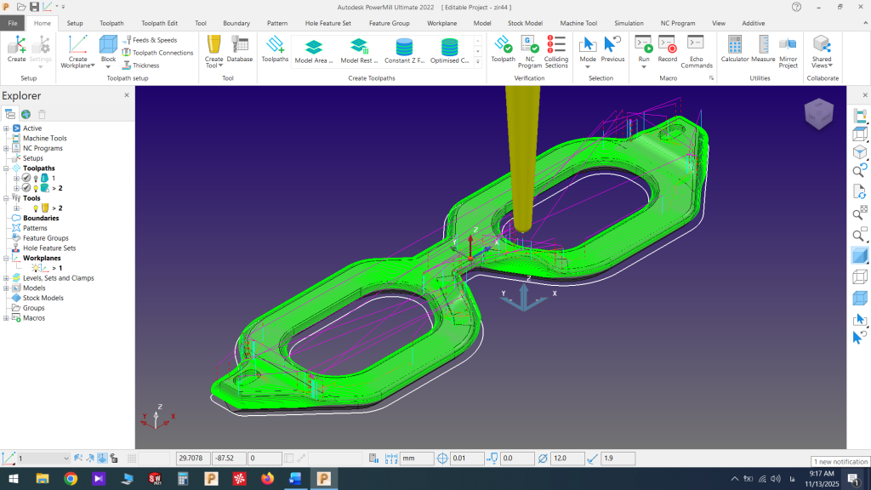Click the Measure tool

click(x=763, y=48)
